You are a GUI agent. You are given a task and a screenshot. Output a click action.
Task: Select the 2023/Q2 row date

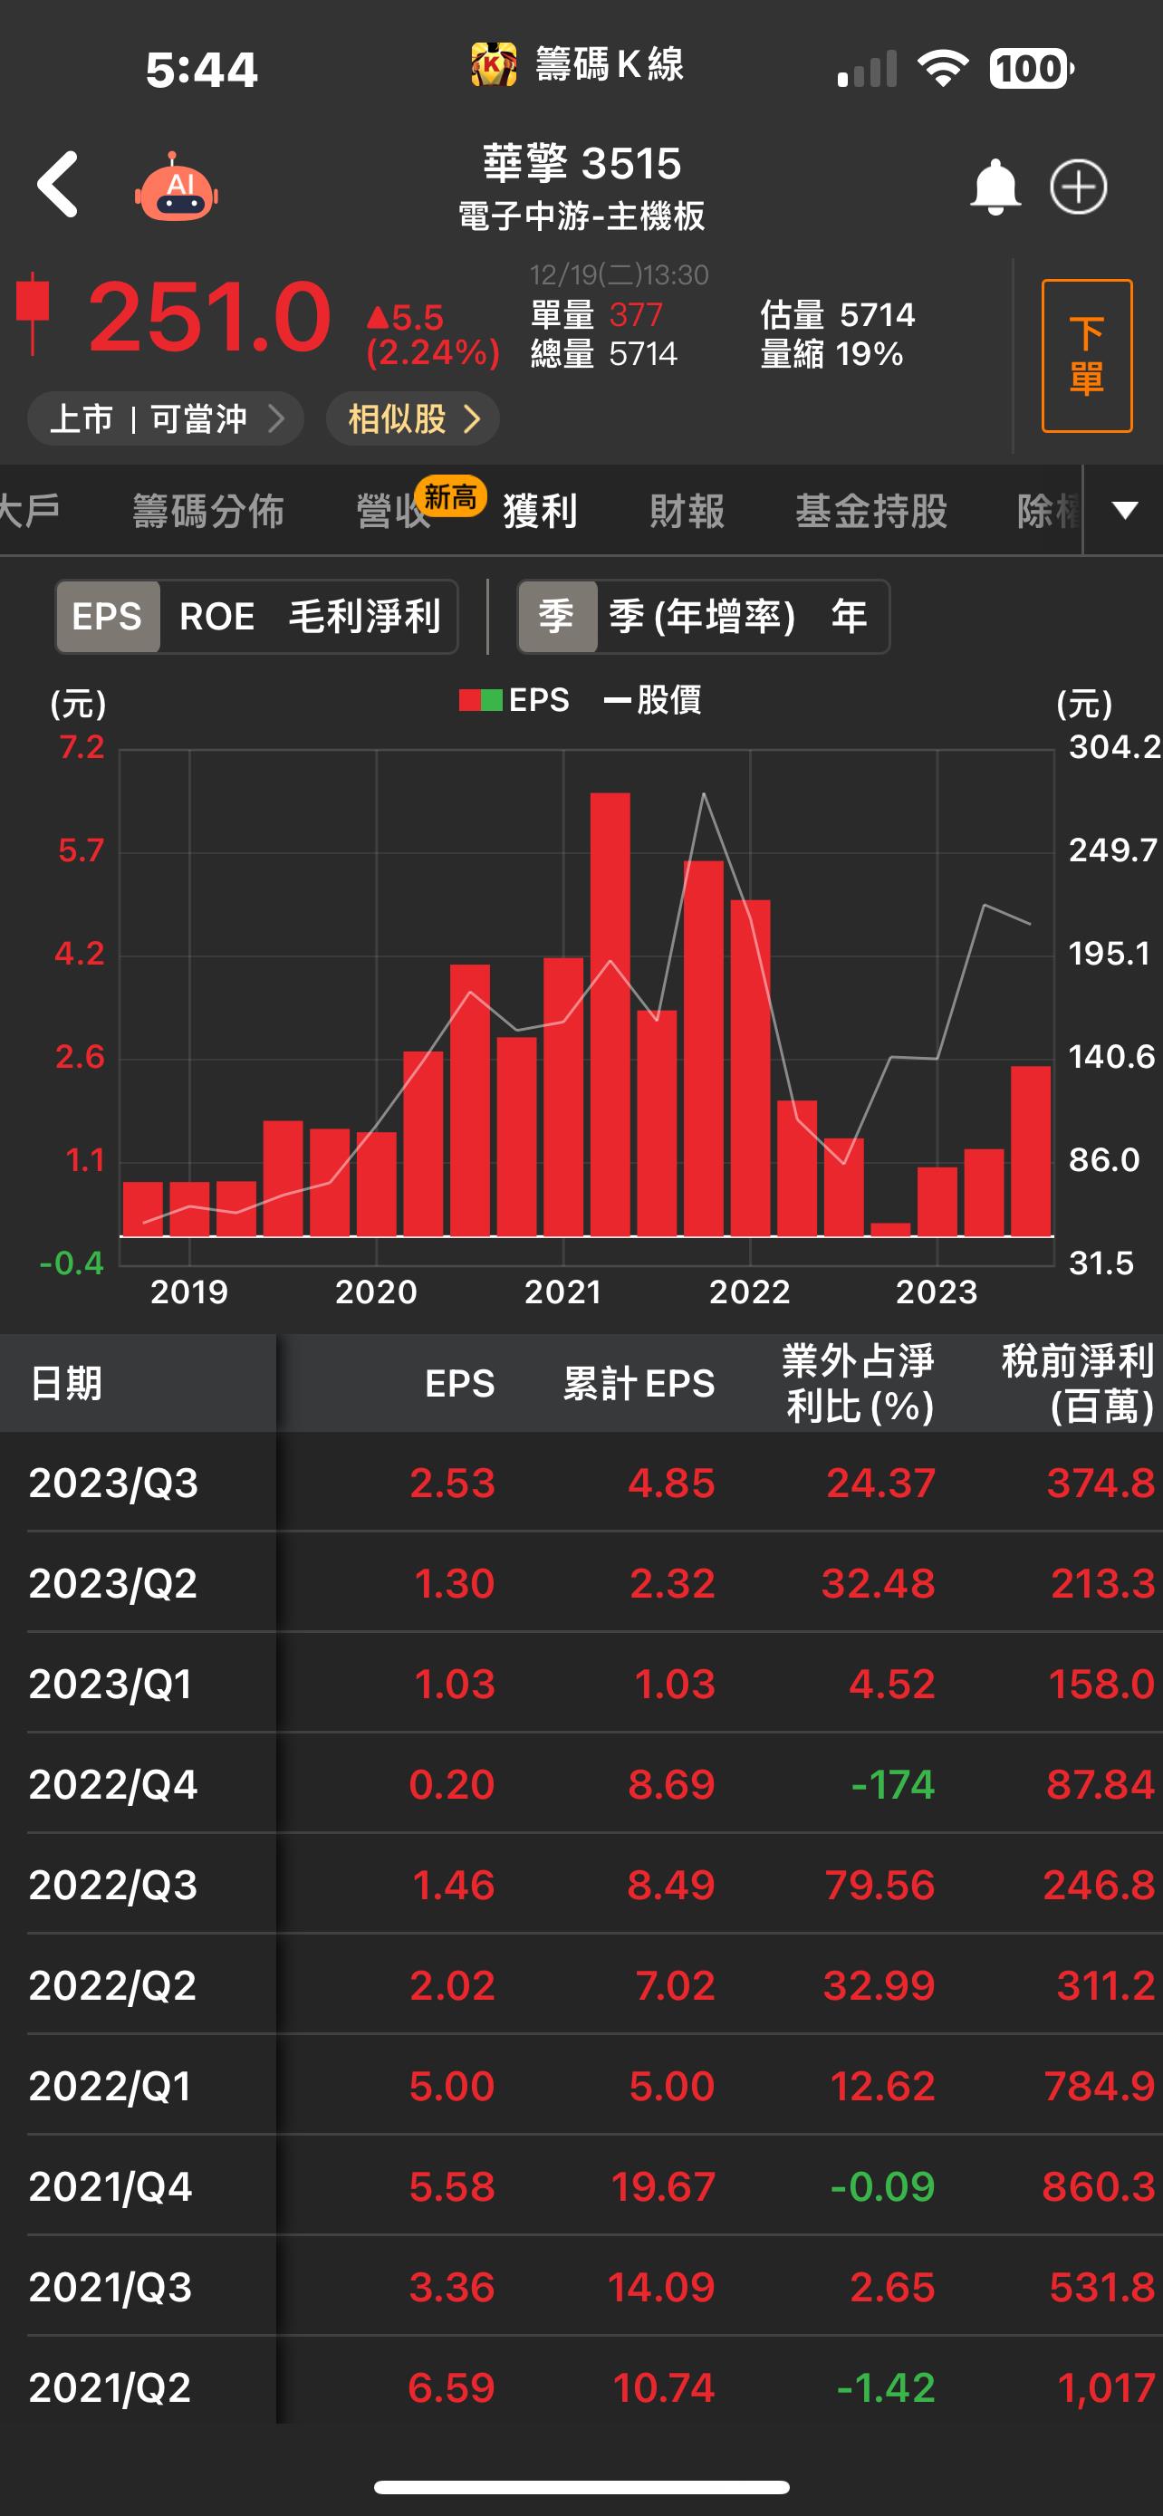pyautogui.click(x=113, y=1583)
